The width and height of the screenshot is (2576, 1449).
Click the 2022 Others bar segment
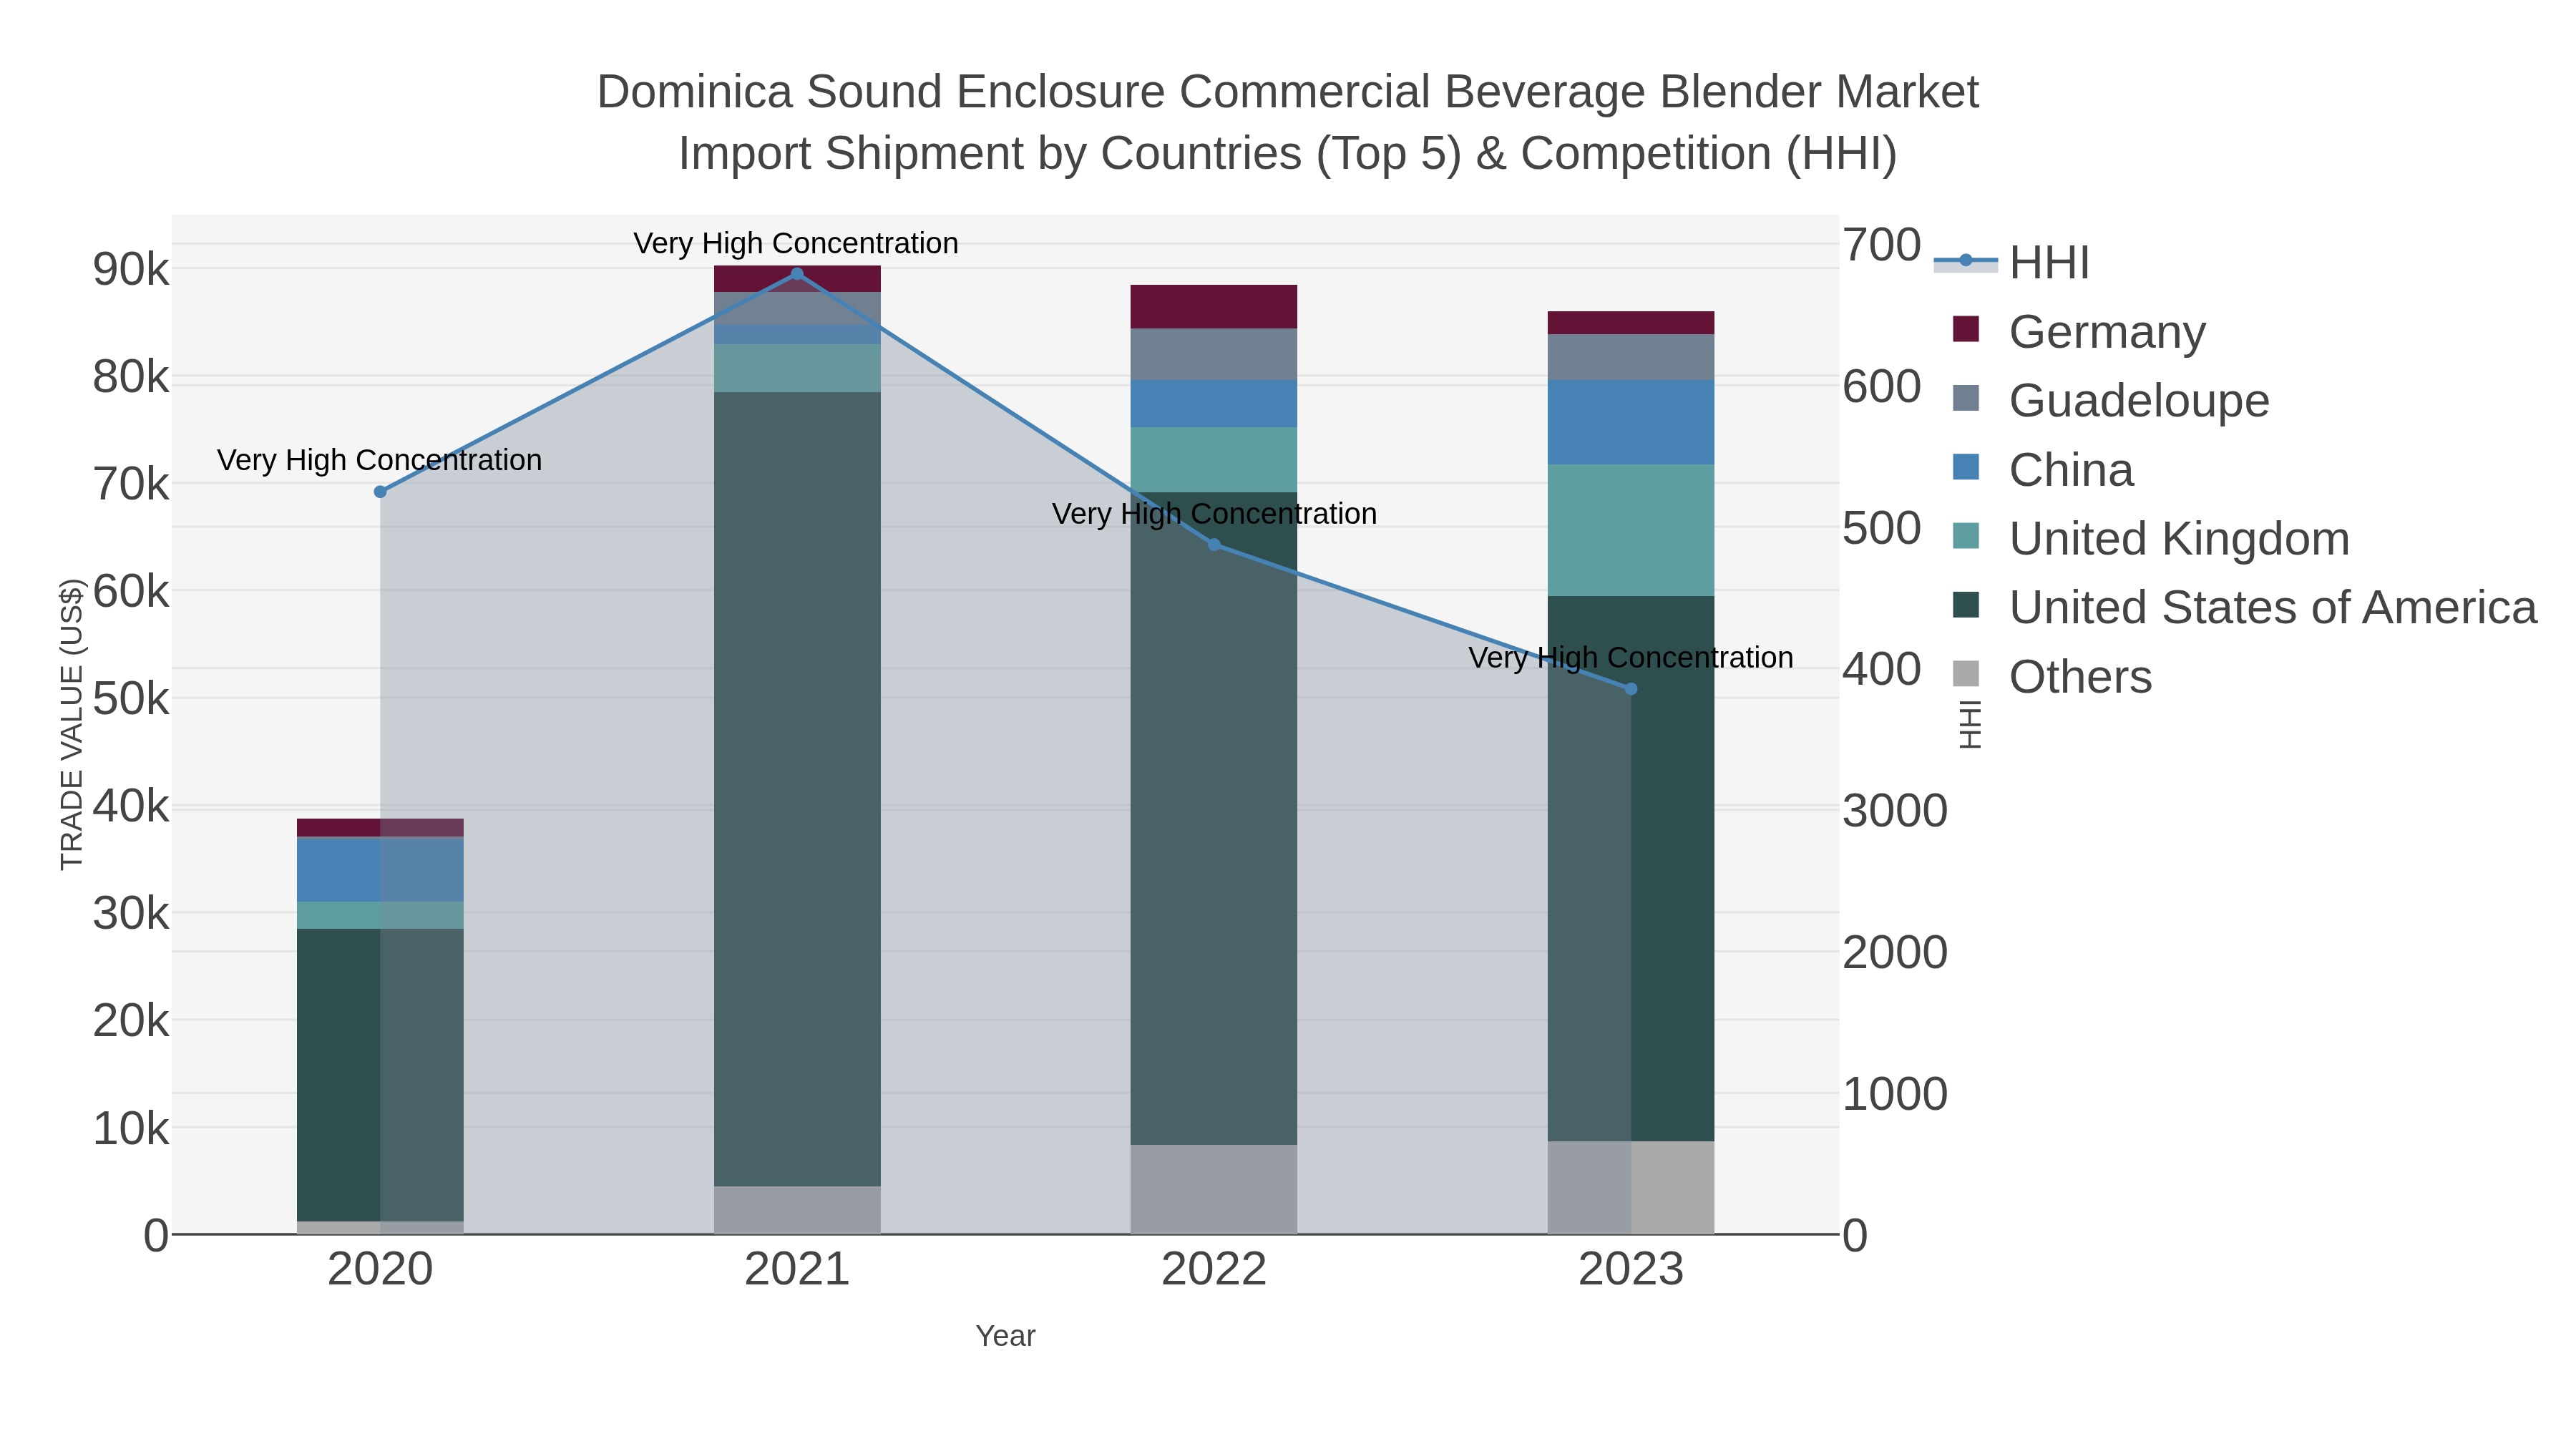point(1214,1190)
